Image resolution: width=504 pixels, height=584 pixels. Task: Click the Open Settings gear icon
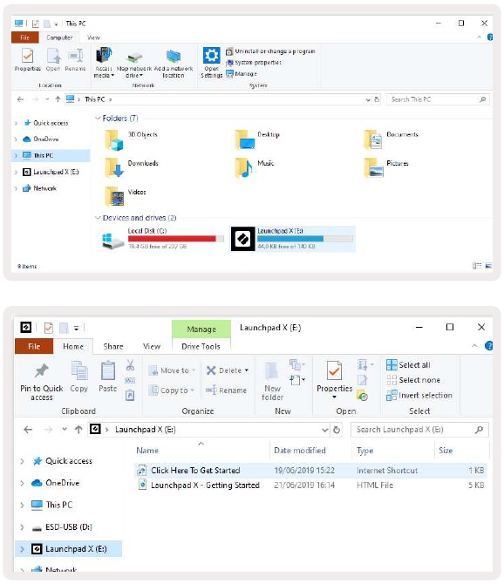tap(211, 55)
